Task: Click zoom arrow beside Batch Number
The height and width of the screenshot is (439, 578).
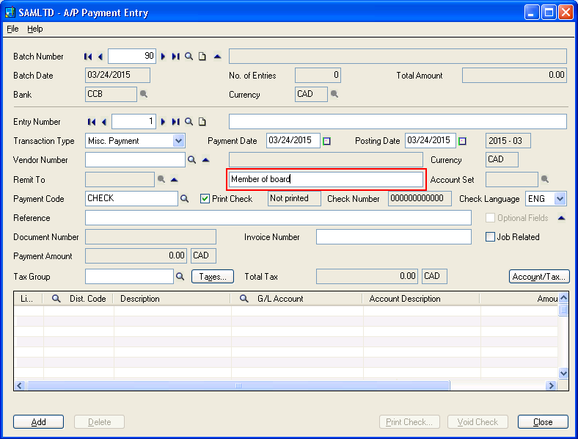Action: [x=218, y=57]
